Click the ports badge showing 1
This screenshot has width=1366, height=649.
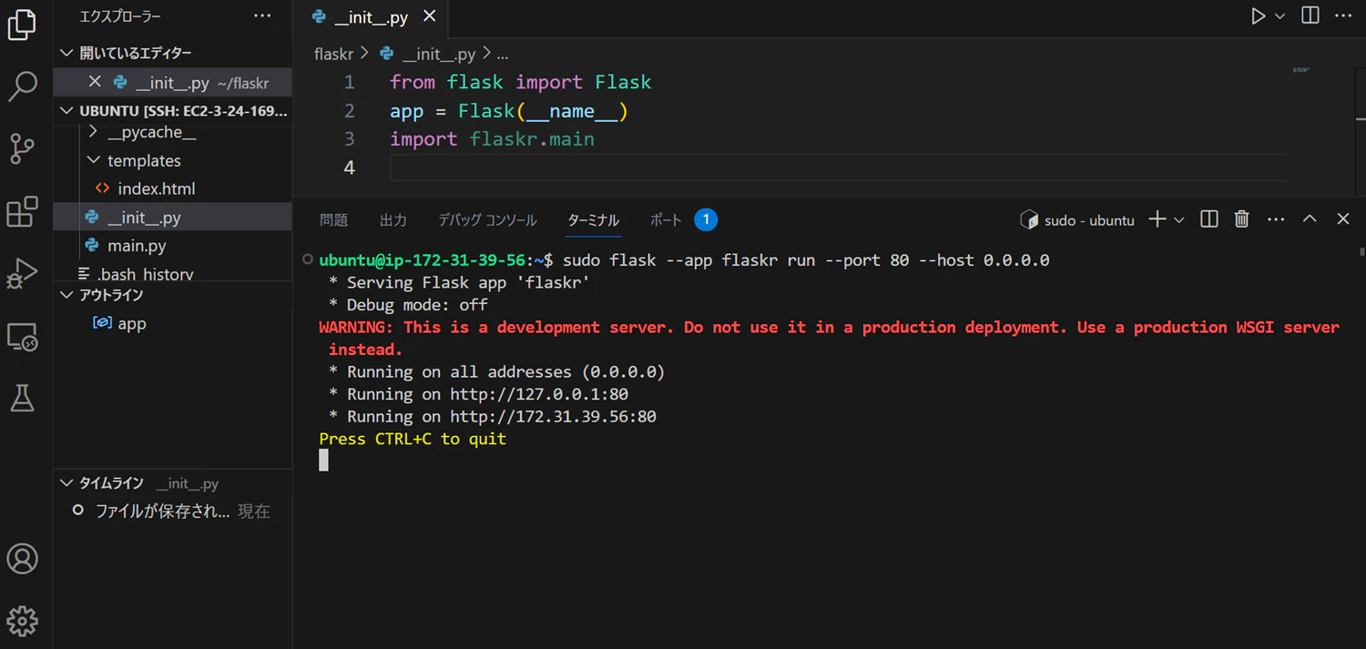click(x=706, y=219)
